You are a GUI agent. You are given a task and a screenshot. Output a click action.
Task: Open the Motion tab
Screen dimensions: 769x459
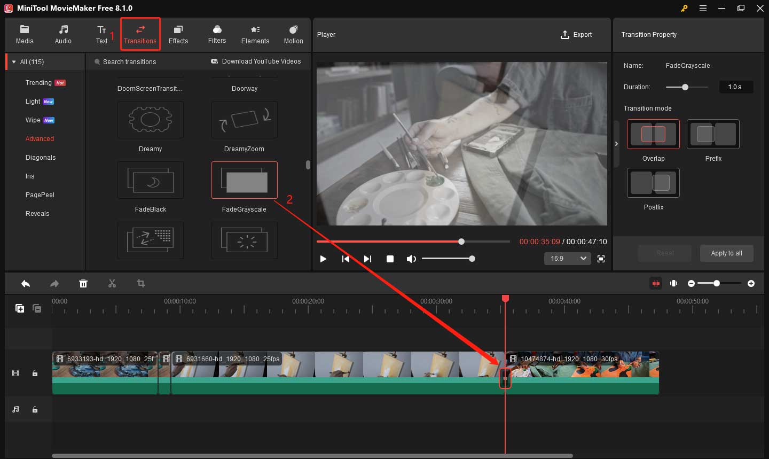[293, 35]
